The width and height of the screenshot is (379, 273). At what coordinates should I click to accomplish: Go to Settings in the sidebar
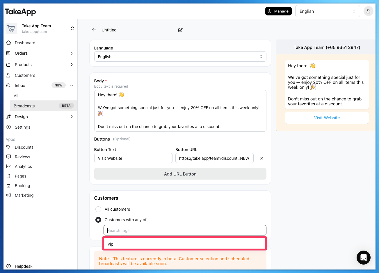pos(23,127)
